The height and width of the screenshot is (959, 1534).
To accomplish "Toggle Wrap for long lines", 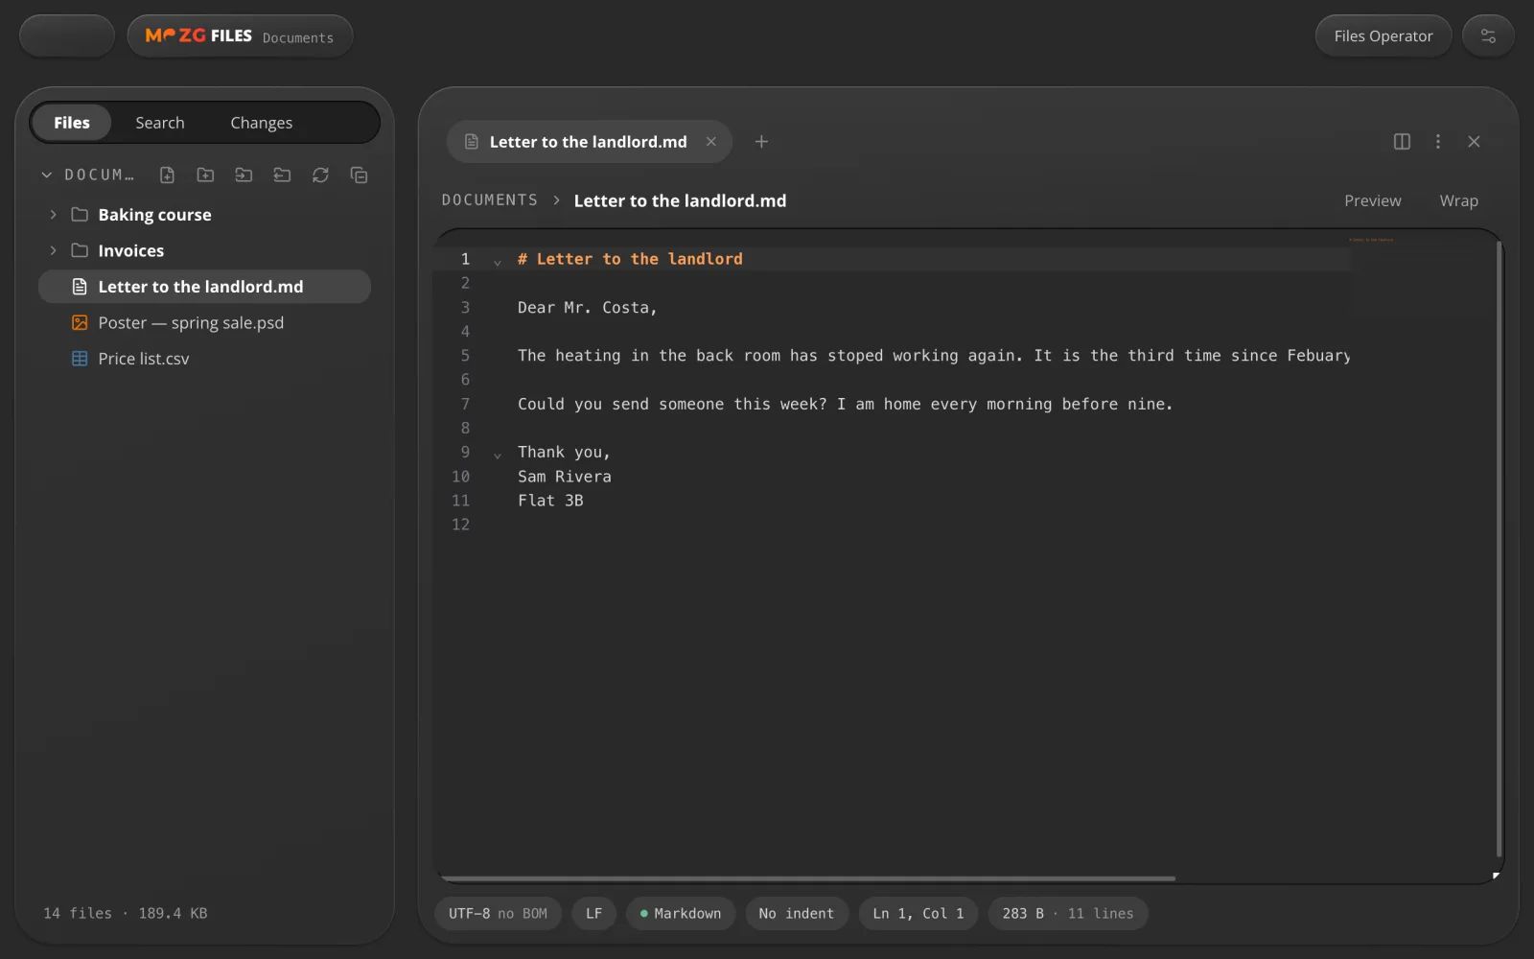I will pyautogui.click(x=1458, y=200).
